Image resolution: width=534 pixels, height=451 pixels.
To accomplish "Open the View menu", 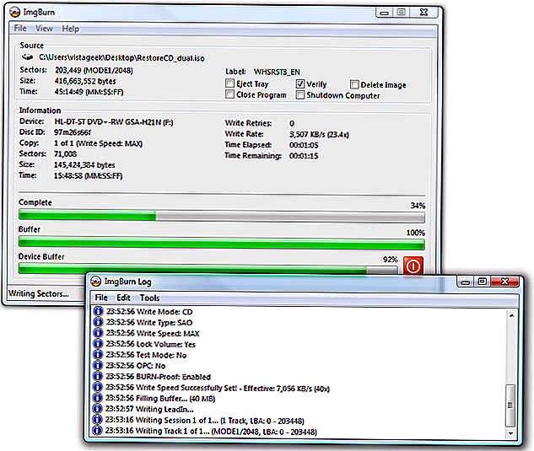I will pos(44,29).
